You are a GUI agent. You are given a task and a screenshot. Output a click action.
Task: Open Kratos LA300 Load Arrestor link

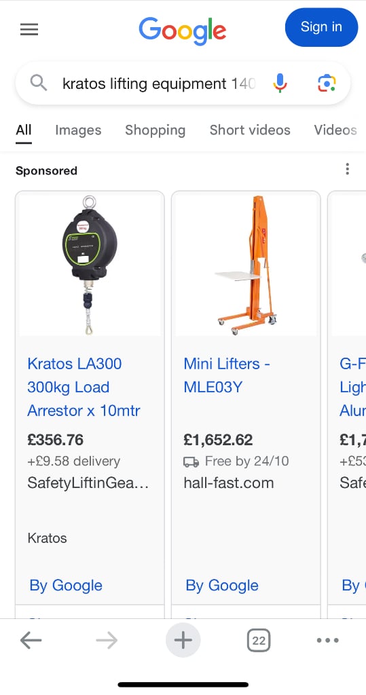pyautogui.click(x=84, y=387)
